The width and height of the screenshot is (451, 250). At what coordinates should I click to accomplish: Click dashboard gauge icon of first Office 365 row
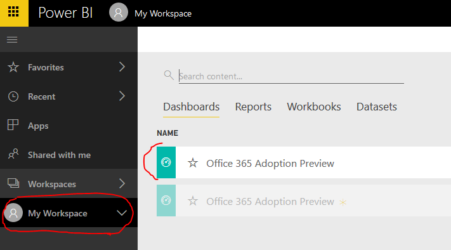point(166,162)
